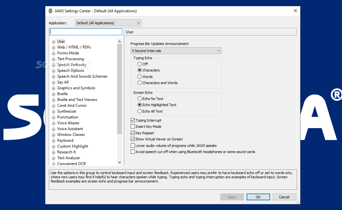The height and width of the screenshot is (210, 342).
Task: Expand the Braille node
Action: (x=53, y=94)
